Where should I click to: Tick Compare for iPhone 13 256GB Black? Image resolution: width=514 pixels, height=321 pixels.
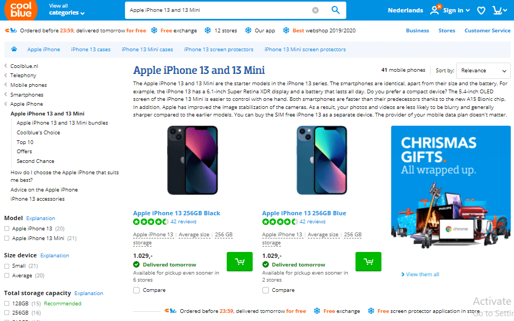(136, 290)
